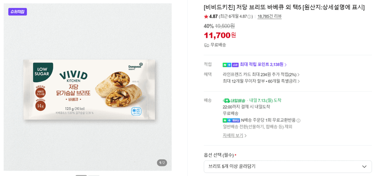Screen dimensions: 373x176
Task: Open the 18,785건 리뷰 link
Action: click(269, 16)
